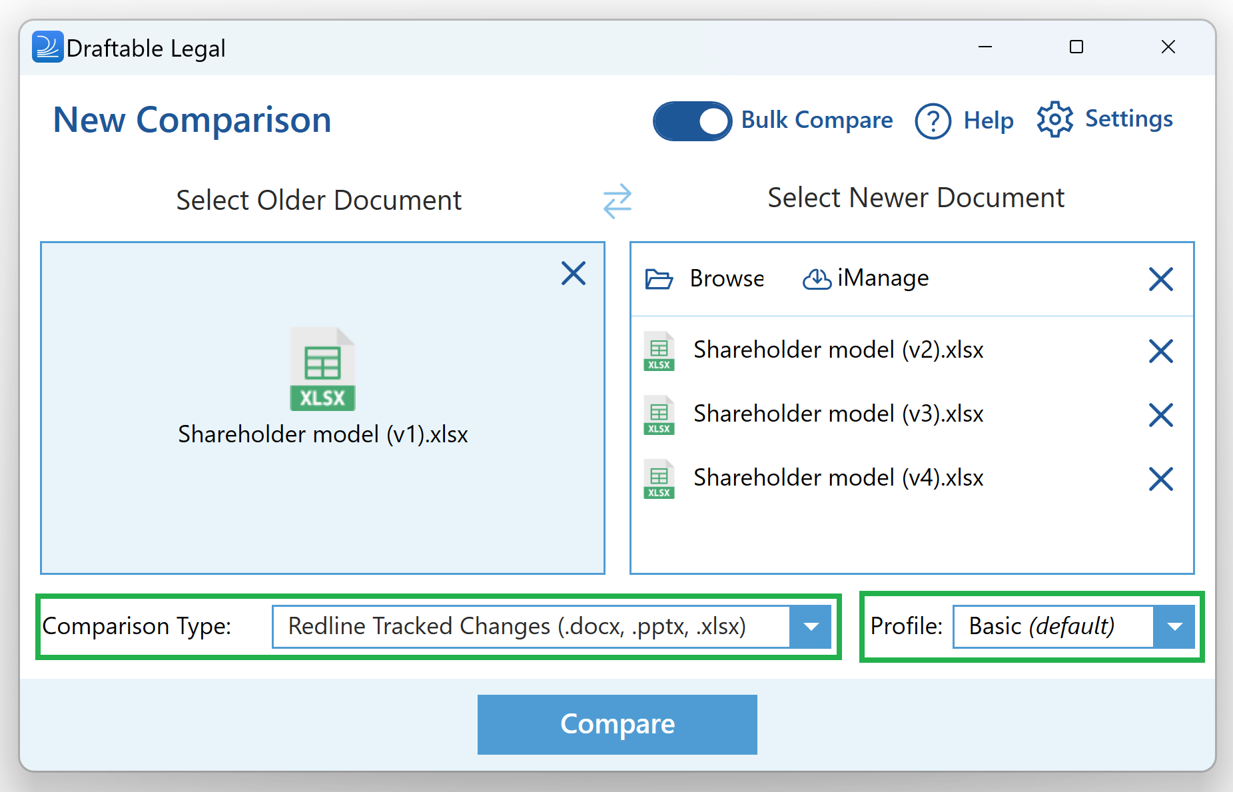
Task: Open Help via question mark icon
Action: coord(933,121)
